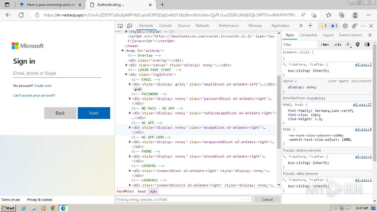This screenshot has height=212, width=377.
Task: Click the Back button on sign-in page
Action: point(60,113)
